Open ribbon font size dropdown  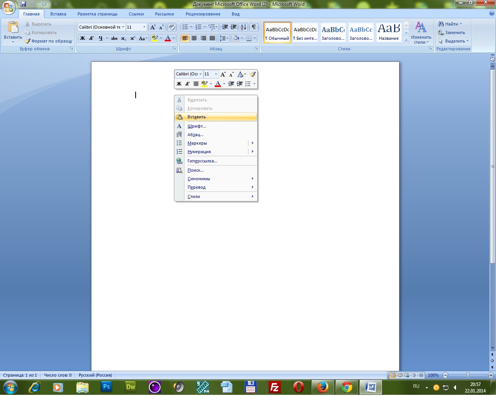point(145,27)
